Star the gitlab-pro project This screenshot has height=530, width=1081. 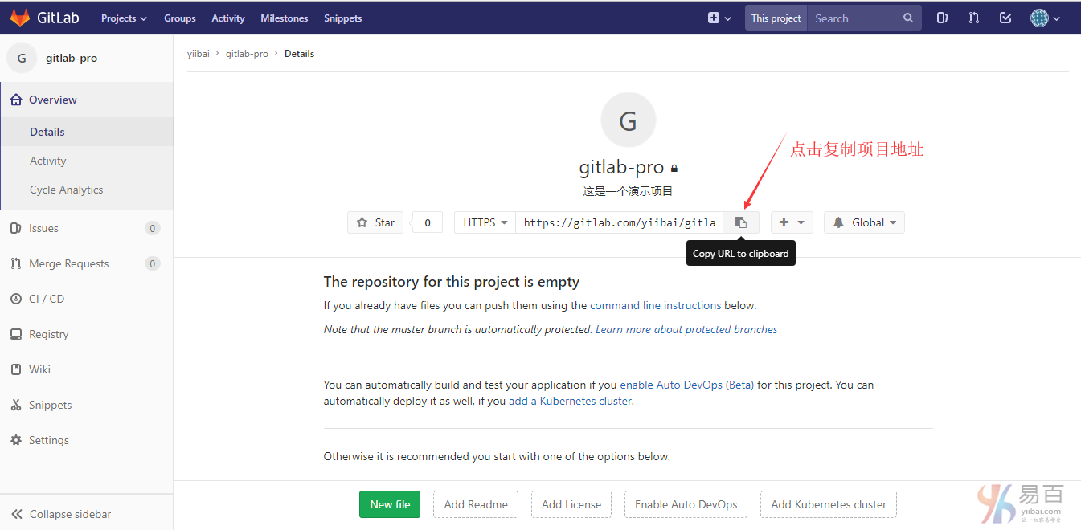pyautogui.click(x=376, y=222)
